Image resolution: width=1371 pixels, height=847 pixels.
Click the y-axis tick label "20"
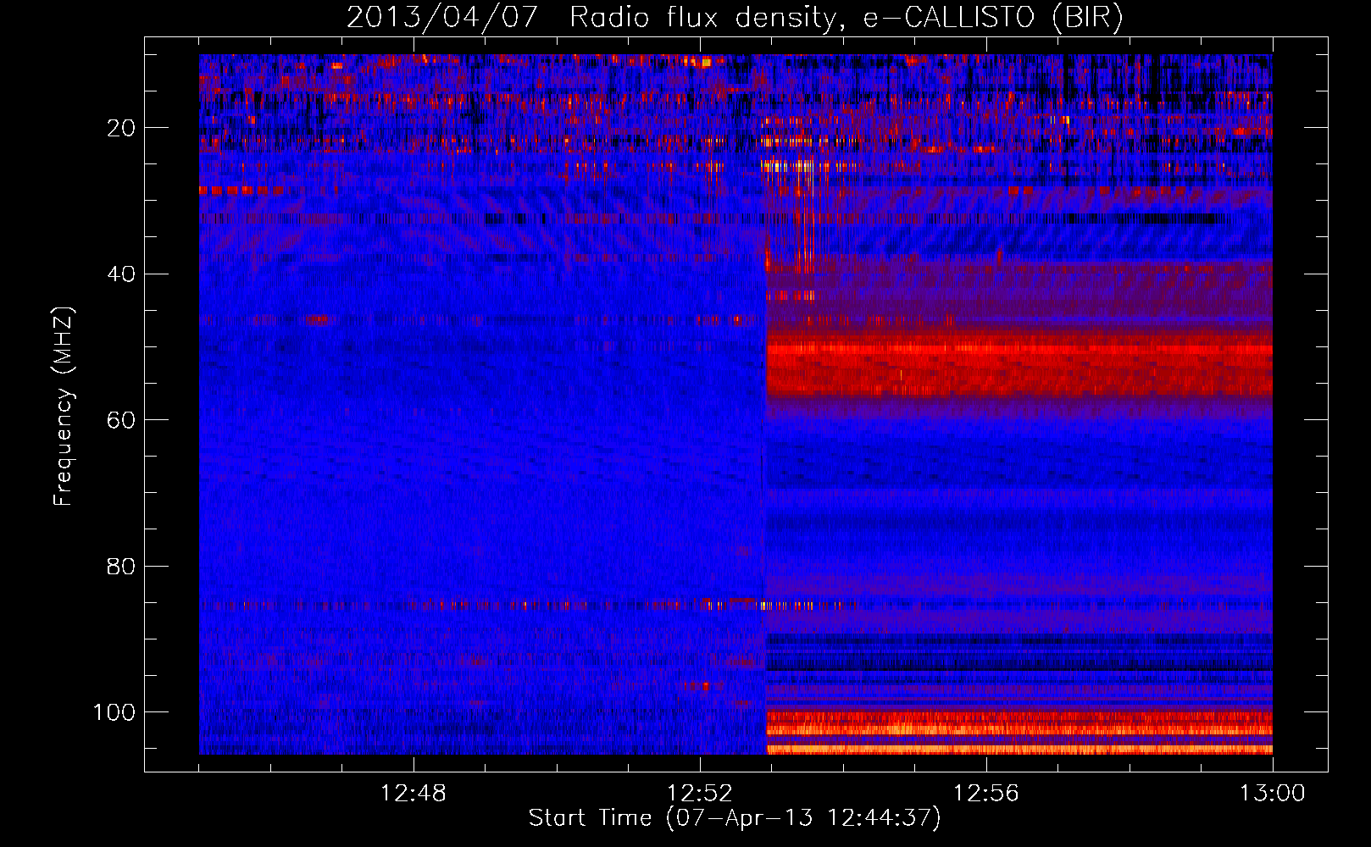pos(122,128)
